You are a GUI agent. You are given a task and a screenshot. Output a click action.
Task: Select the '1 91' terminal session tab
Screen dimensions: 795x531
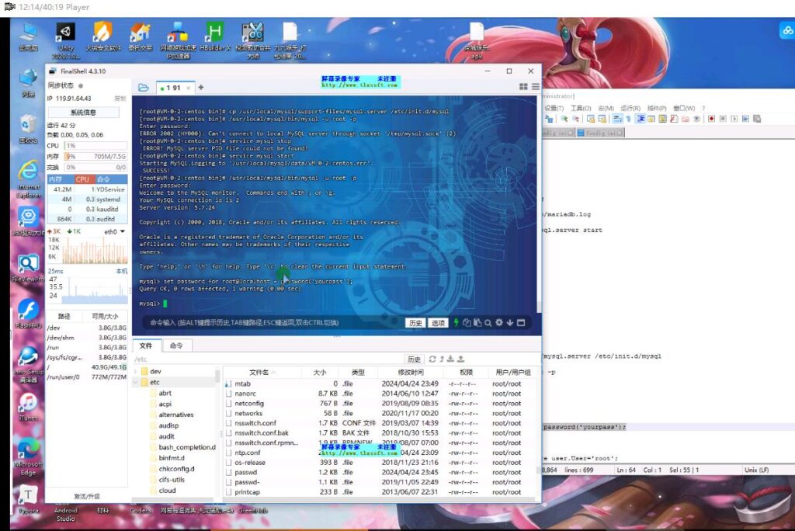coord(173,88)
